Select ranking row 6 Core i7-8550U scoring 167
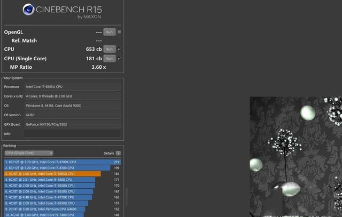The height and width of the screenshot is (217, 342). click(63, 191)
